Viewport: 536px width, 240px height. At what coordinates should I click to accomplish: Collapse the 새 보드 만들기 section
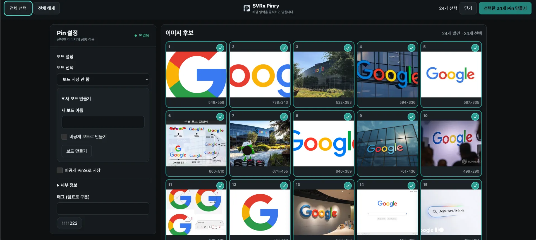tap(76, 99)
